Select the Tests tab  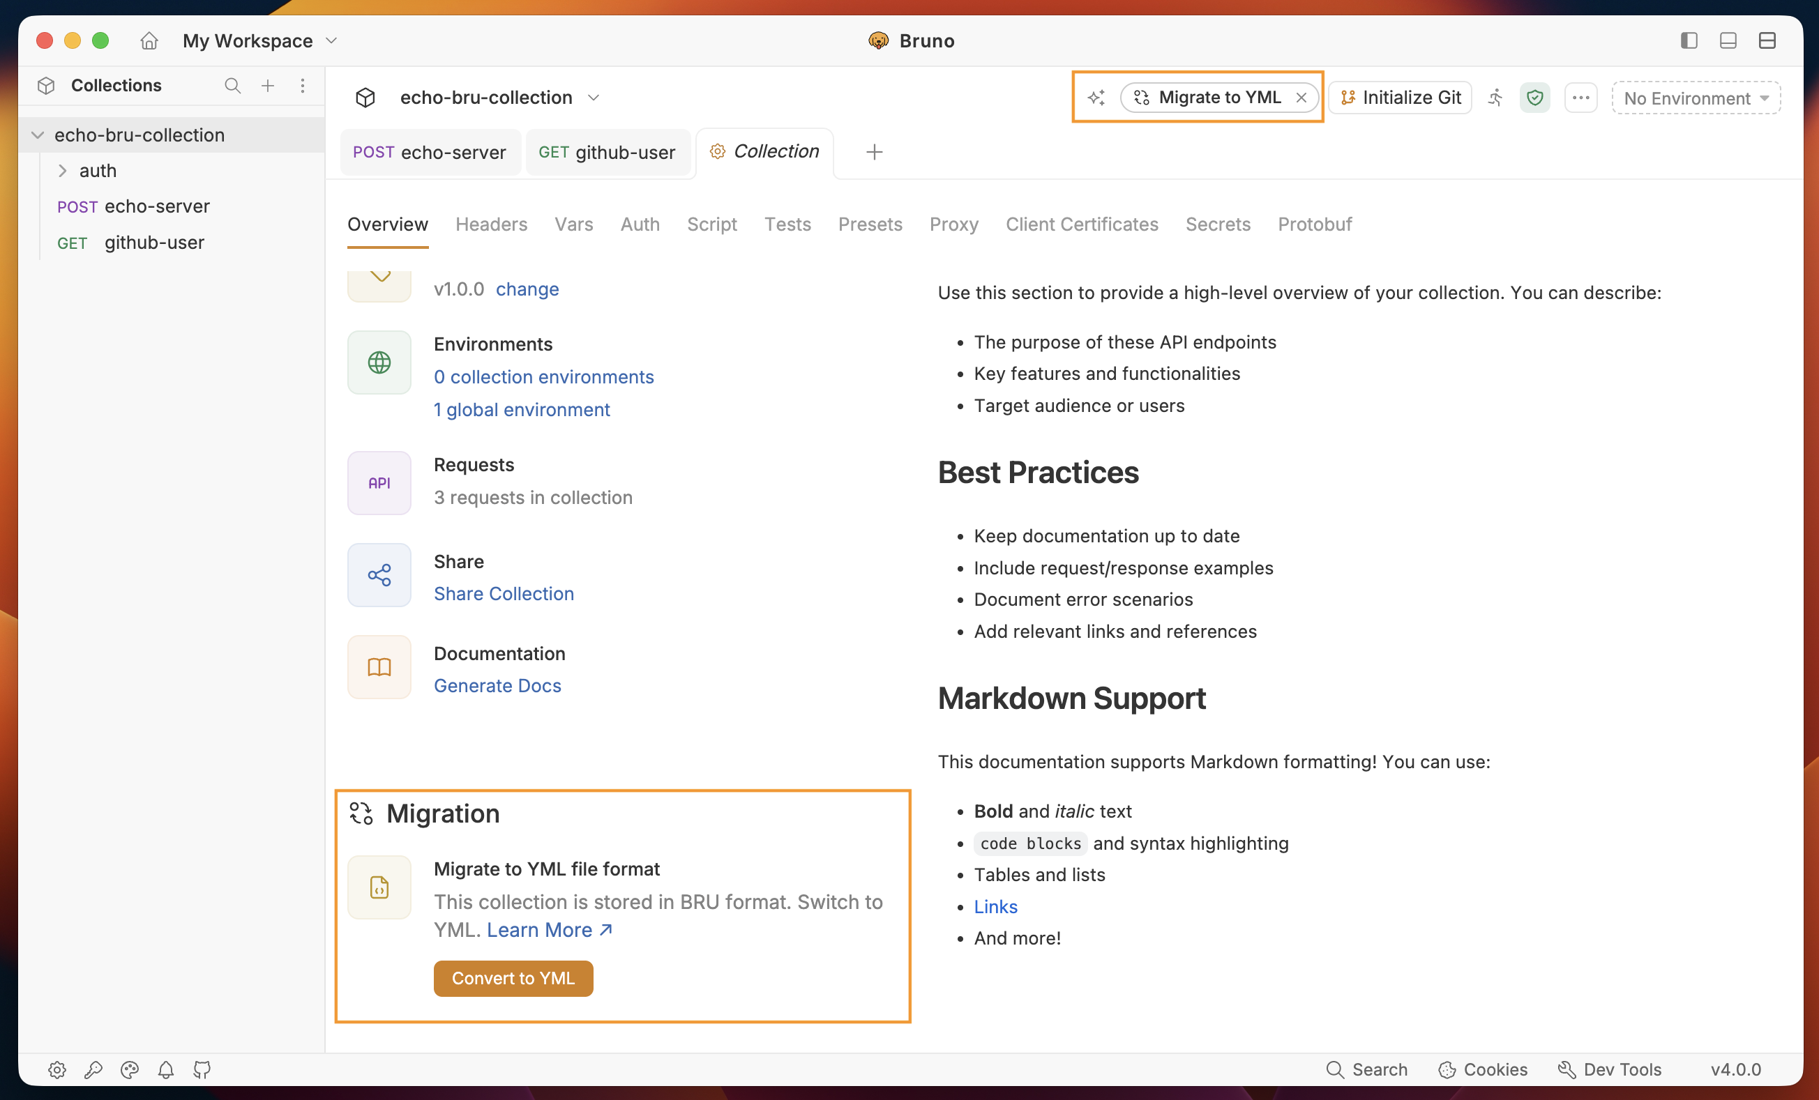(787, 224)
